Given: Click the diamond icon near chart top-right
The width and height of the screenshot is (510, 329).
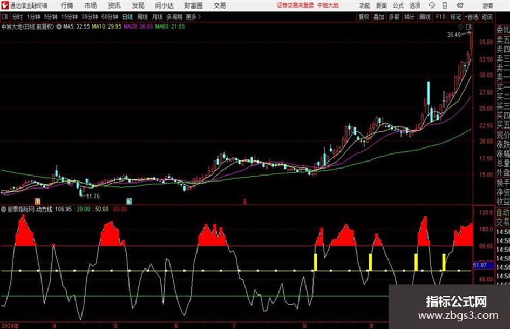Looking at the screenshot, I should [x=460, y=26].
